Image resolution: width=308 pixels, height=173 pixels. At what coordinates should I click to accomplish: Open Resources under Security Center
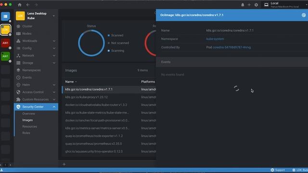tap(30, 126)
